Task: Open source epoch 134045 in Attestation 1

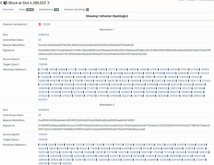Action: tap(43, 59)
